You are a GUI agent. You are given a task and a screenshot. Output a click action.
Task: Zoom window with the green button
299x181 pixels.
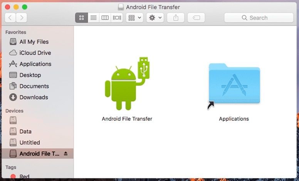pos(25,7)
